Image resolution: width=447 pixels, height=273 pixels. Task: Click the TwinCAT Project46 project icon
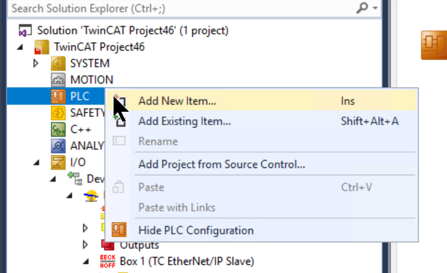point(42,47)
